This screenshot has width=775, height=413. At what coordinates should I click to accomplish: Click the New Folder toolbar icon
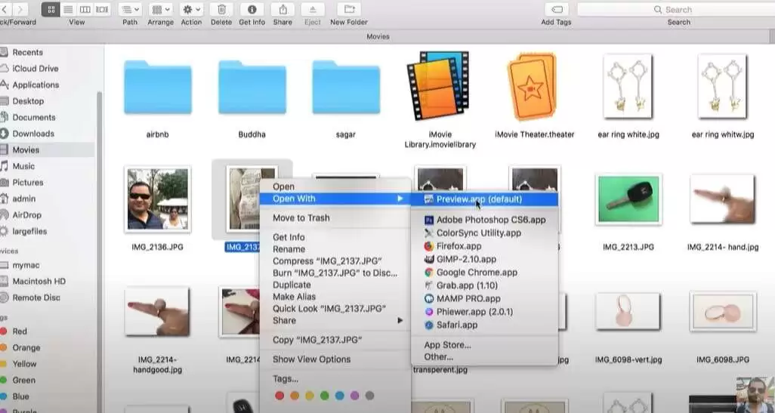348,10
